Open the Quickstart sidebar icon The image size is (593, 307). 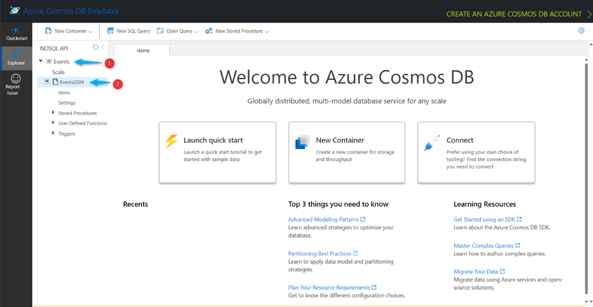coord(16,31)
